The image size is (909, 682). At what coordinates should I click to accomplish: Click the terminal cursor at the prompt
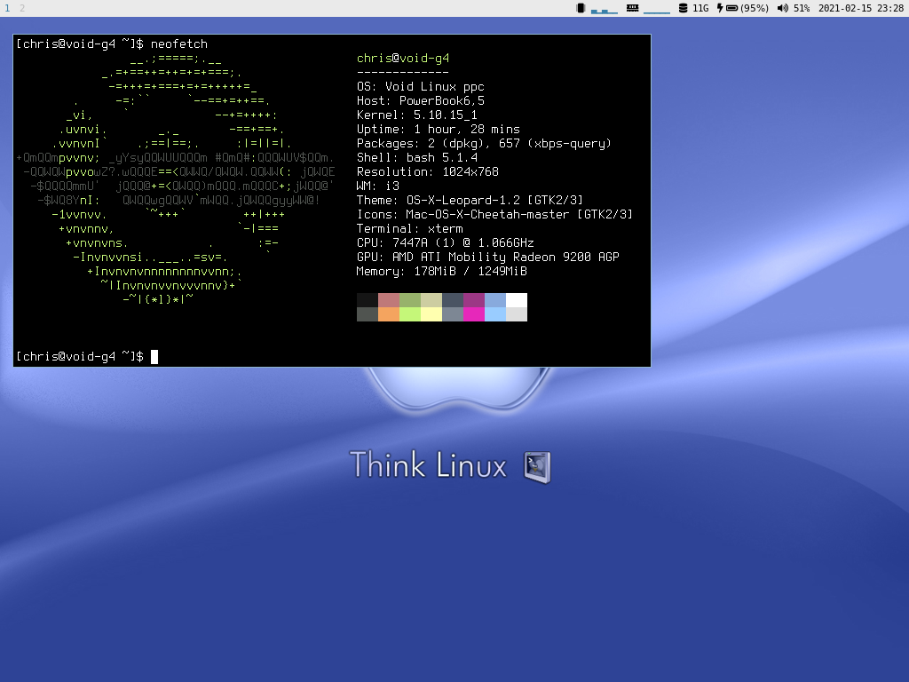click(x=154, y=357)
